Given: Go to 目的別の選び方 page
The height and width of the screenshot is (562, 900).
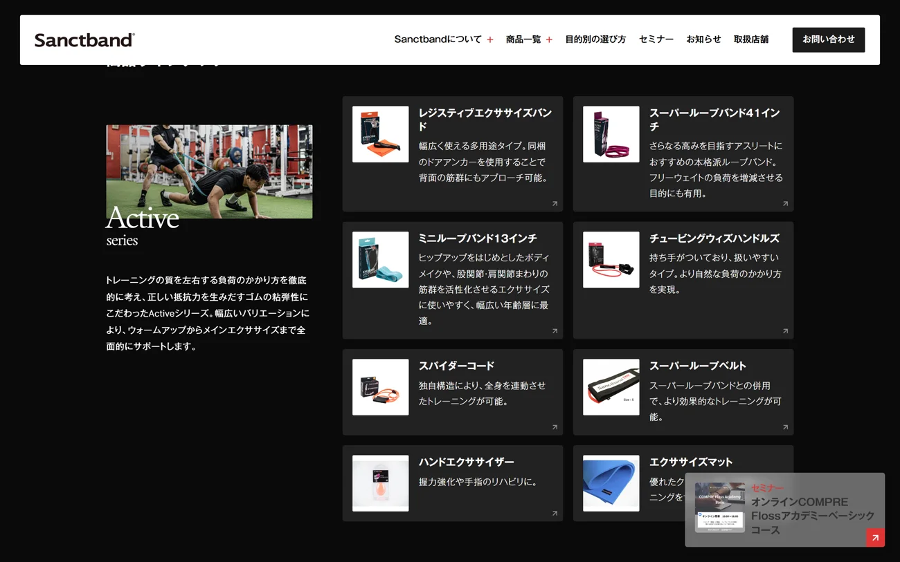Looking at the screenshot, I should [x=595, y=39].
